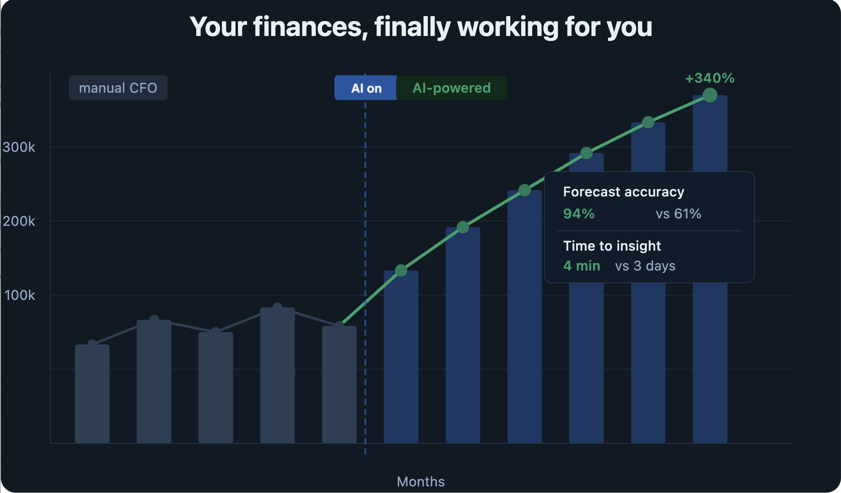This screenshot has height=493, width=841.
Task: Click the "Time to insight" heading
Action: pos(612,246)
